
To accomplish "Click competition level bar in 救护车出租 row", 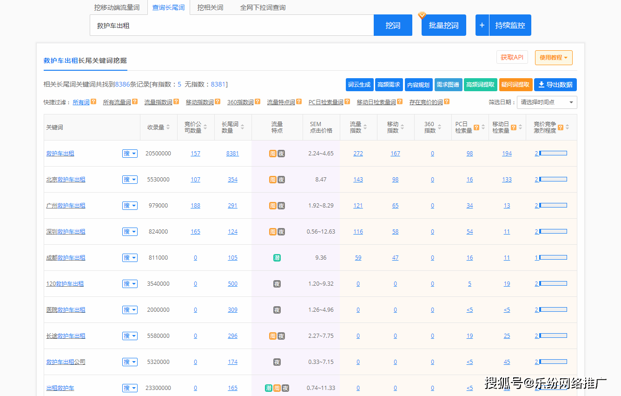I will (553, 153).
